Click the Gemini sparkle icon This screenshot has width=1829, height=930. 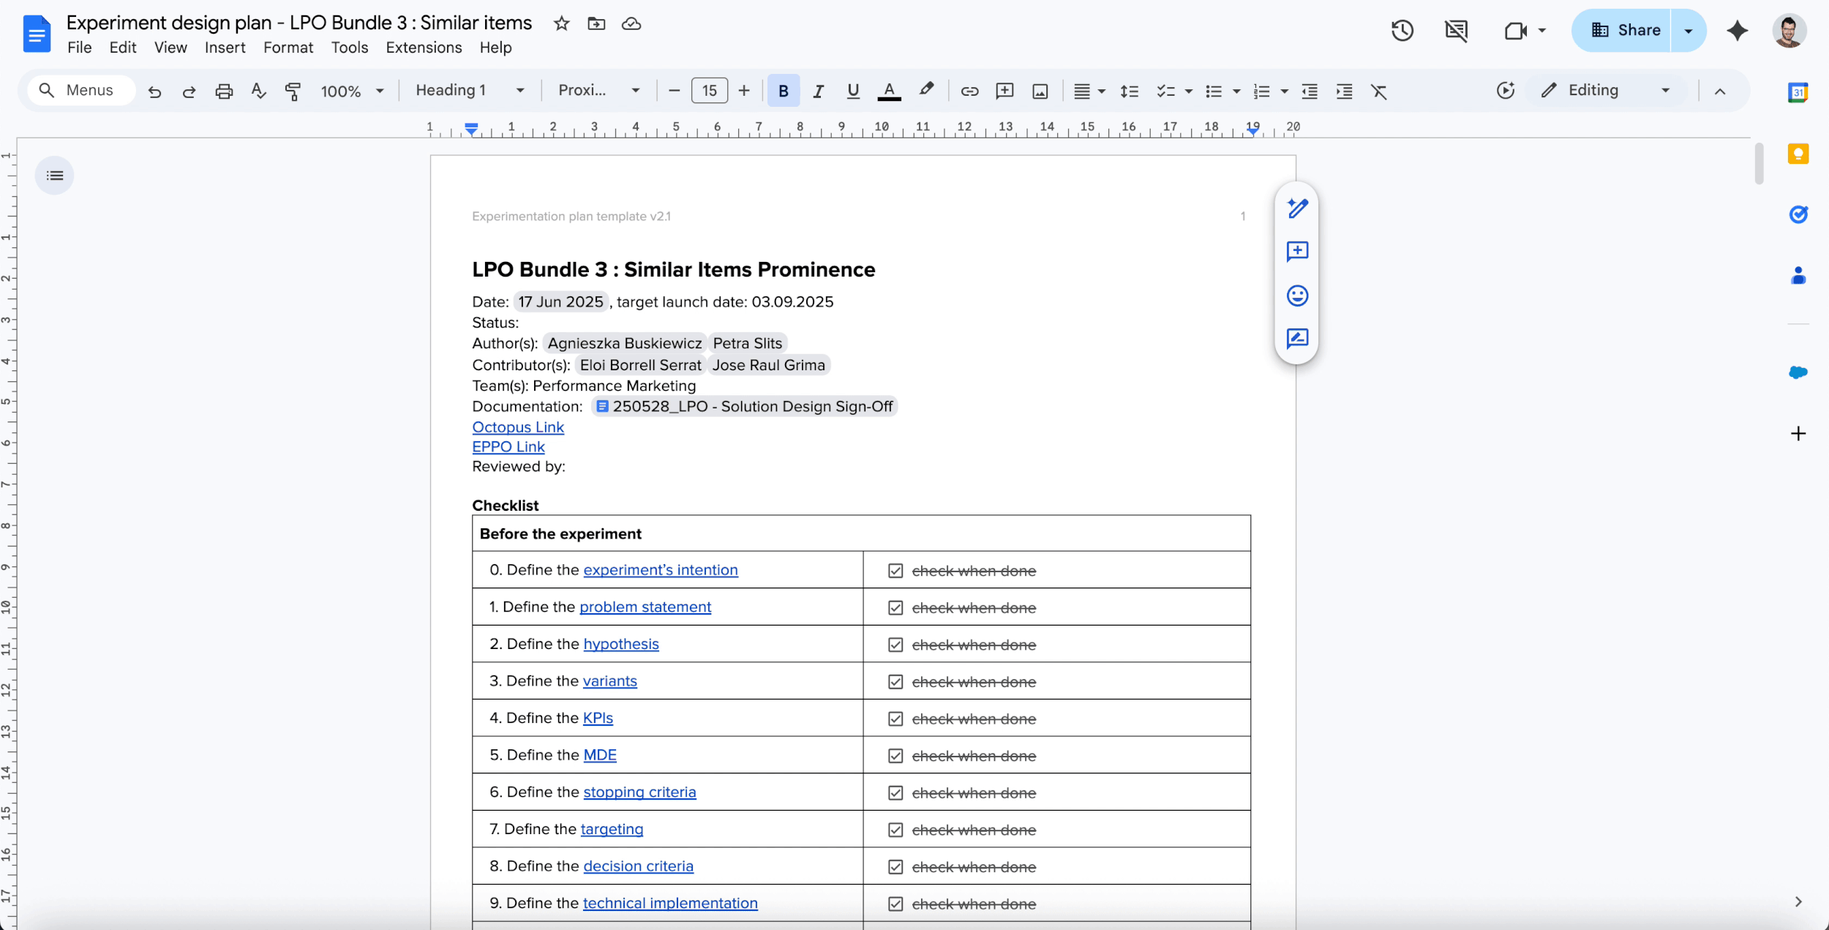coord(1737,31)
